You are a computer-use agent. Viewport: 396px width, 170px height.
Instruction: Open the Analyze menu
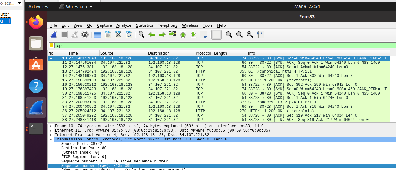124,25
